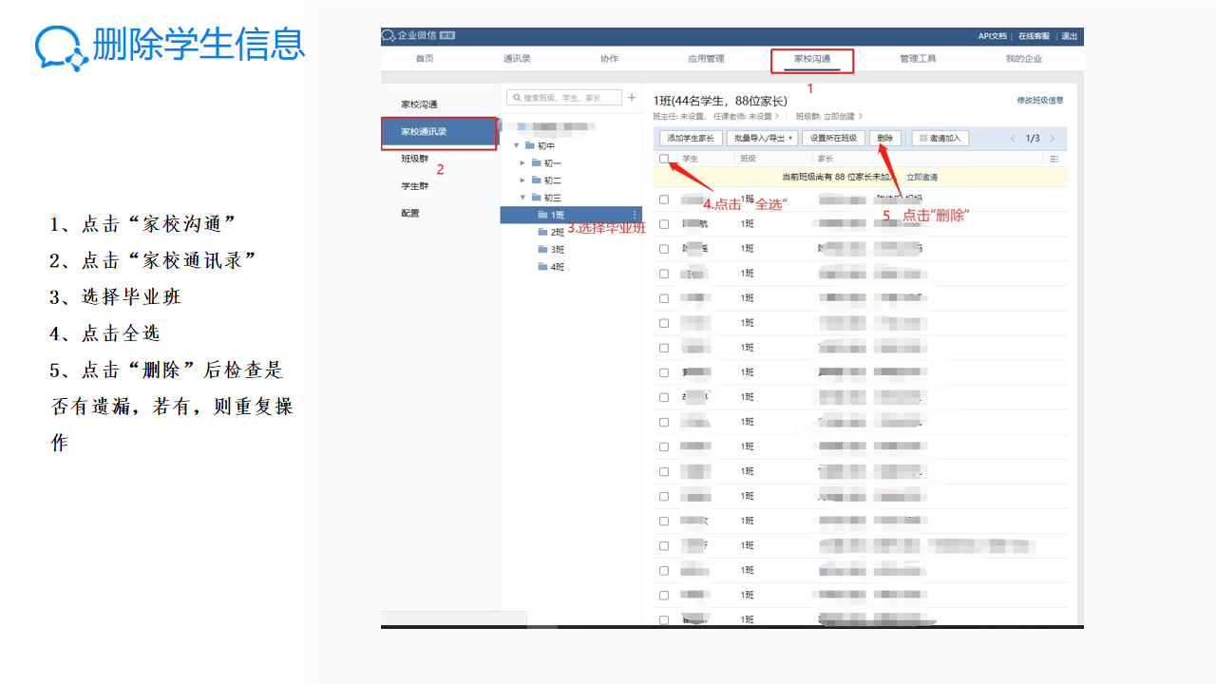
Task: Open the 批量导入/导出 dropdown
Action: pyautogui.click(x=762, y=139)
